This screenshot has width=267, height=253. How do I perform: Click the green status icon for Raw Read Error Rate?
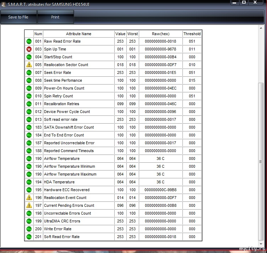coord(29,42)
